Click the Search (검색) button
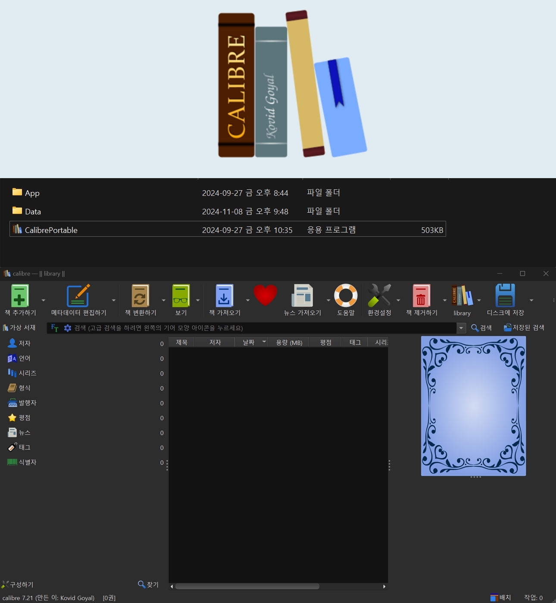 tap(481, 328)
